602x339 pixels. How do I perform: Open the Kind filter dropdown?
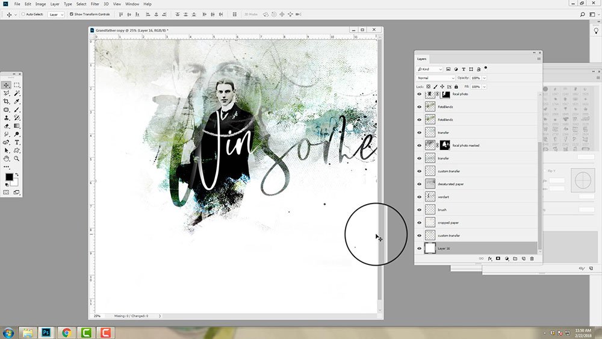point(430,69)
